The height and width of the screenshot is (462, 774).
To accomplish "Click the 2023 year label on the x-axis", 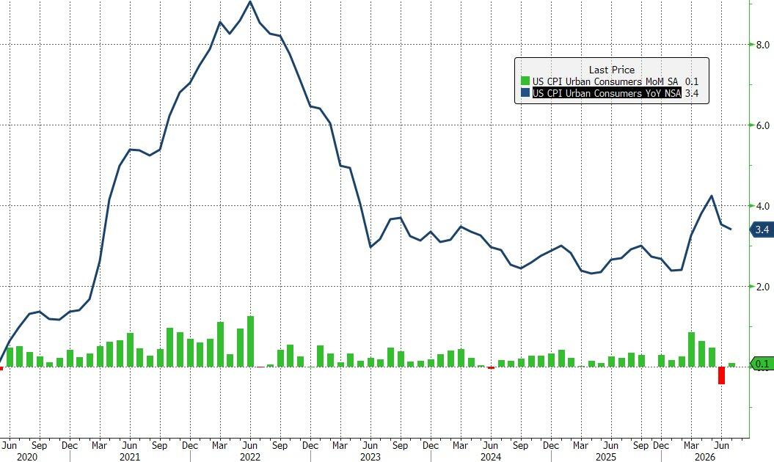I will (370, 457).
